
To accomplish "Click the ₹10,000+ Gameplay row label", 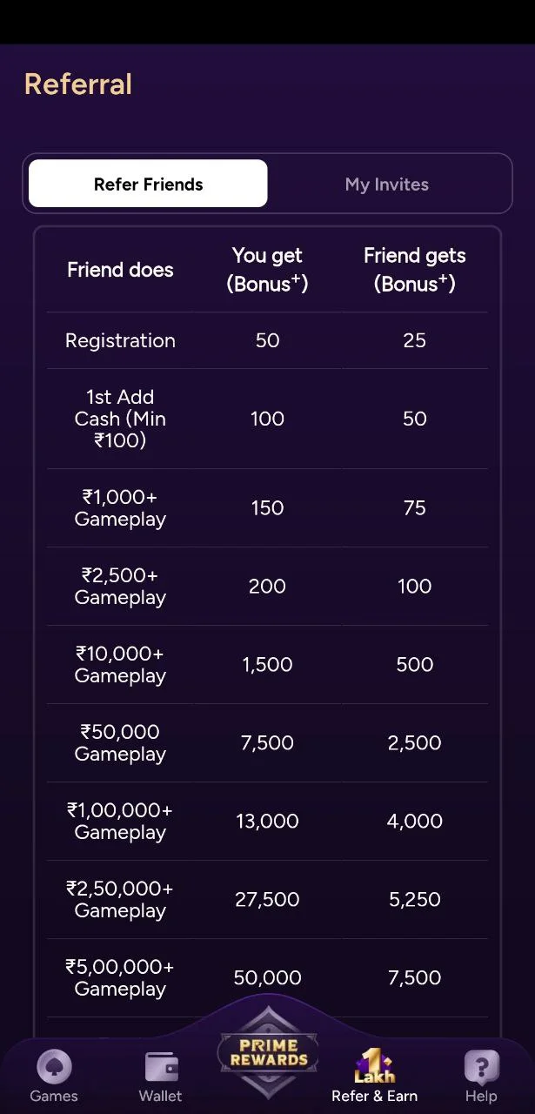I will click(120, 665).
